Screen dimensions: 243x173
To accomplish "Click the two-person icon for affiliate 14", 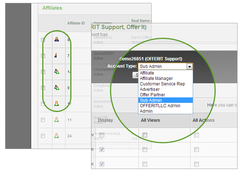I will point(56,72).
